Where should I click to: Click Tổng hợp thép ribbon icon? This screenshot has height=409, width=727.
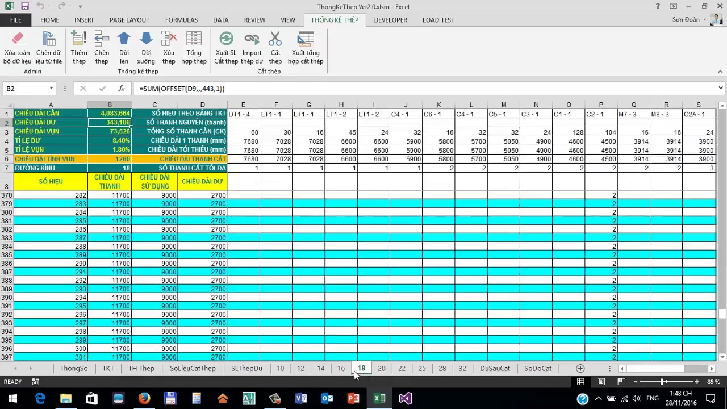tap(194, 39)
